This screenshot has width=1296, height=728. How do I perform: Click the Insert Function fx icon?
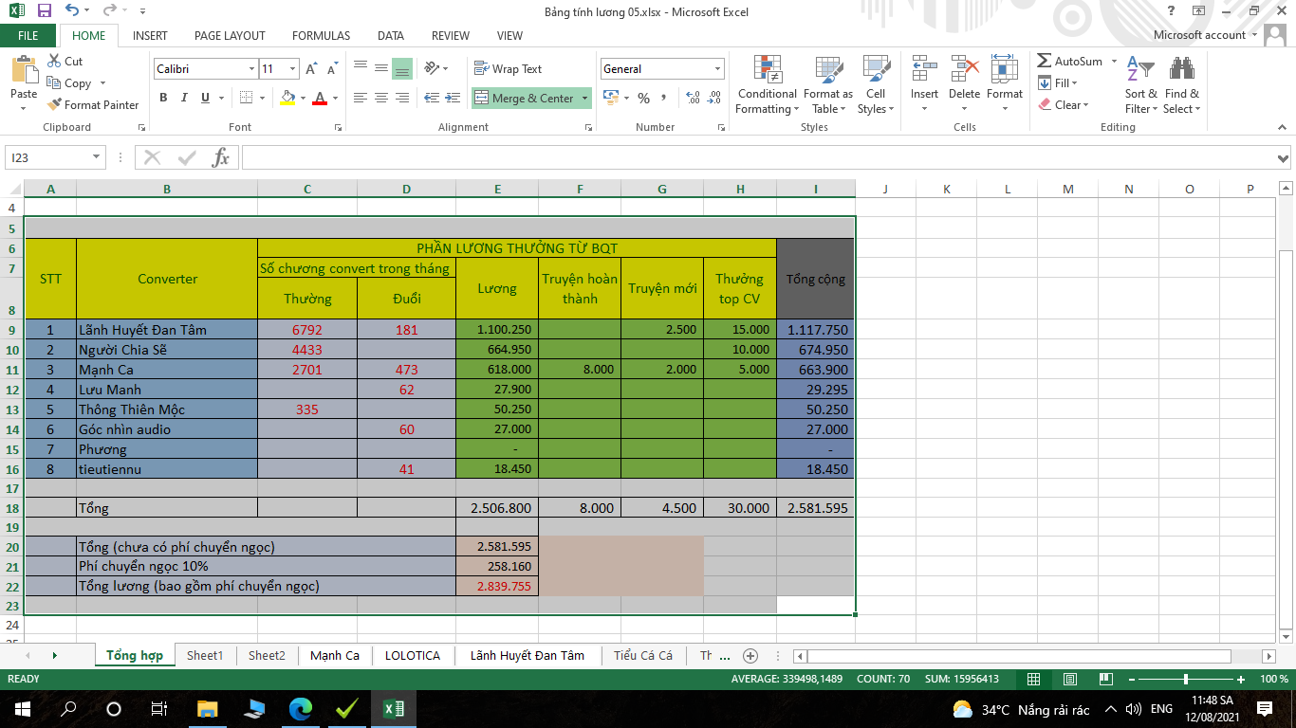pyautogui.click(x=220, y=158)
